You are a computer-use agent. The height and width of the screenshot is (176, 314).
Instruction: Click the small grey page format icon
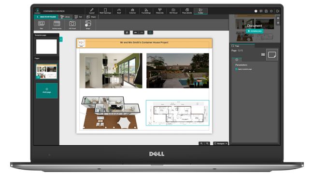[263, 54]
